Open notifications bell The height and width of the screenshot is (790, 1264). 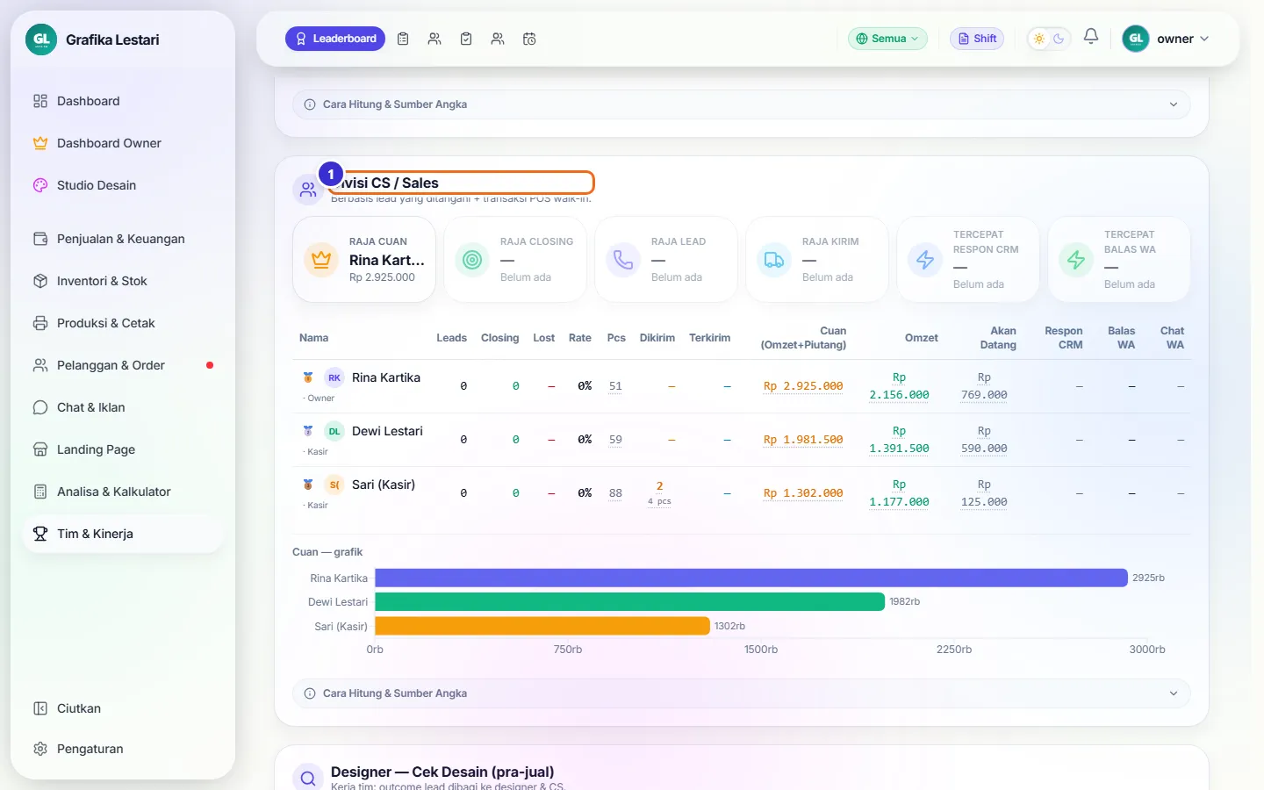pyautogui.click(x=1091, y=37)
